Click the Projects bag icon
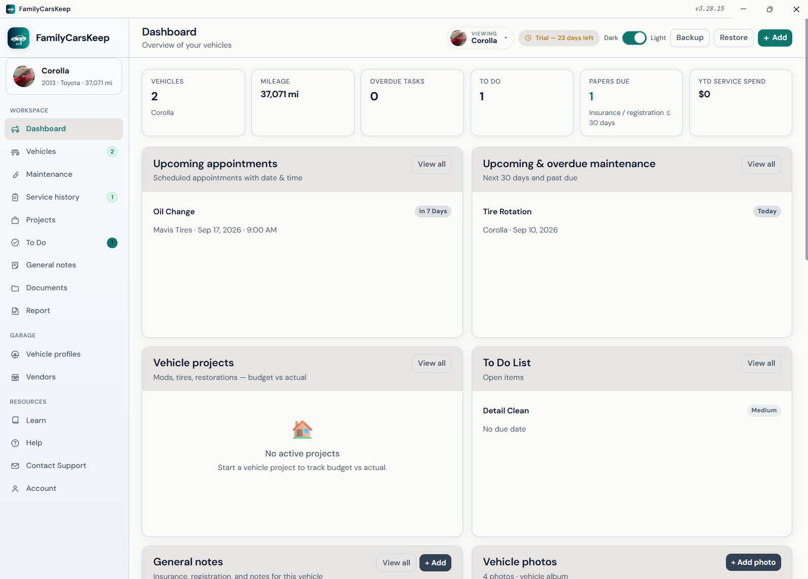808x579 pixels. pos(15,220)
